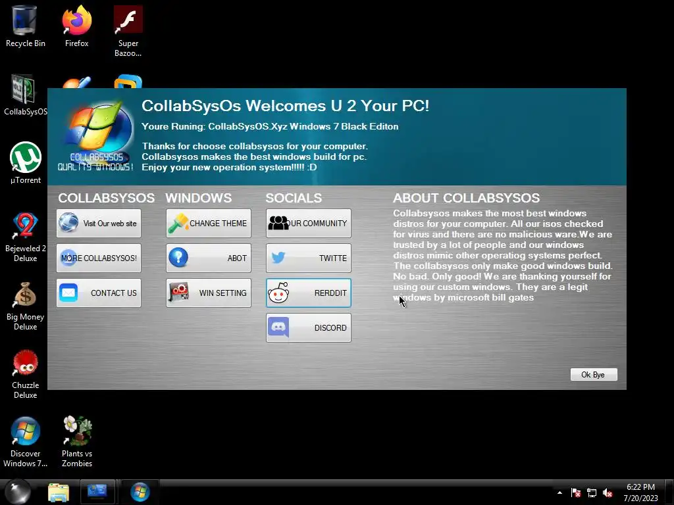Click the Visit Our web site button
674x505 pixels.
(x=99, y=224)
